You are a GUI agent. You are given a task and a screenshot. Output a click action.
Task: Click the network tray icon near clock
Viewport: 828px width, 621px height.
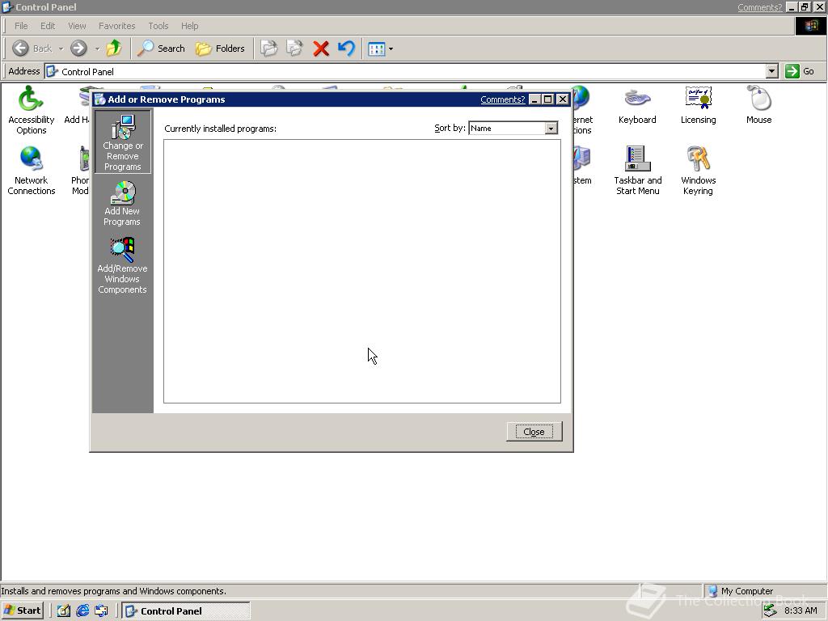click(771, 610)
